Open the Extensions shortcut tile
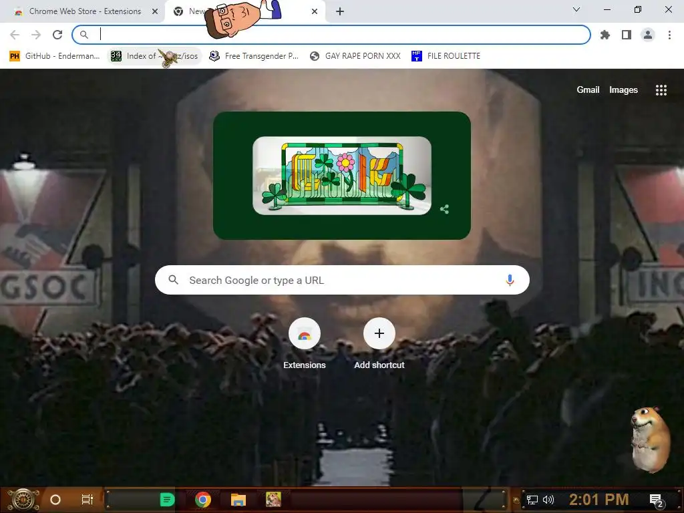 pos(305,344)
